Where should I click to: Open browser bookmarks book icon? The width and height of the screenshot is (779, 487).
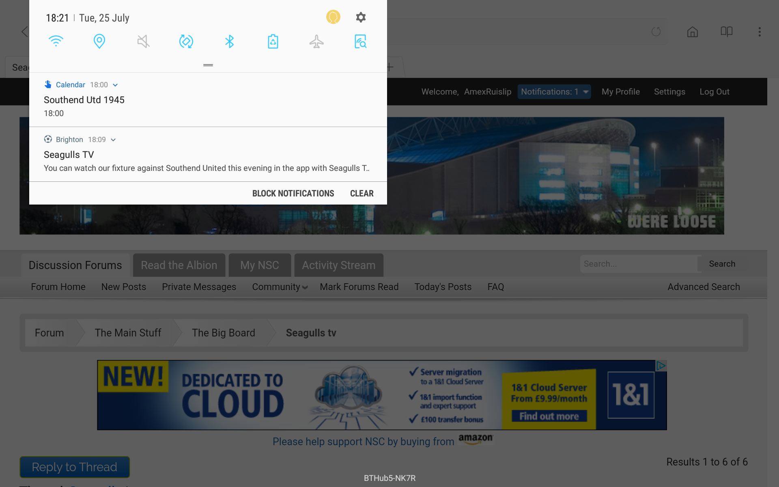pos(726,32)
